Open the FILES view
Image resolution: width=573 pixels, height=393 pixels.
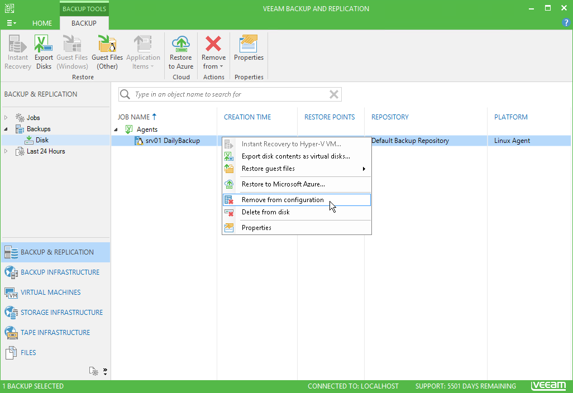(55, 352)
